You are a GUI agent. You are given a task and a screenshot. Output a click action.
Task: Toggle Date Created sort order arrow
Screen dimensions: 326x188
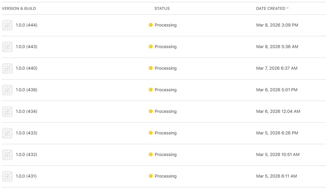point(287,8)
